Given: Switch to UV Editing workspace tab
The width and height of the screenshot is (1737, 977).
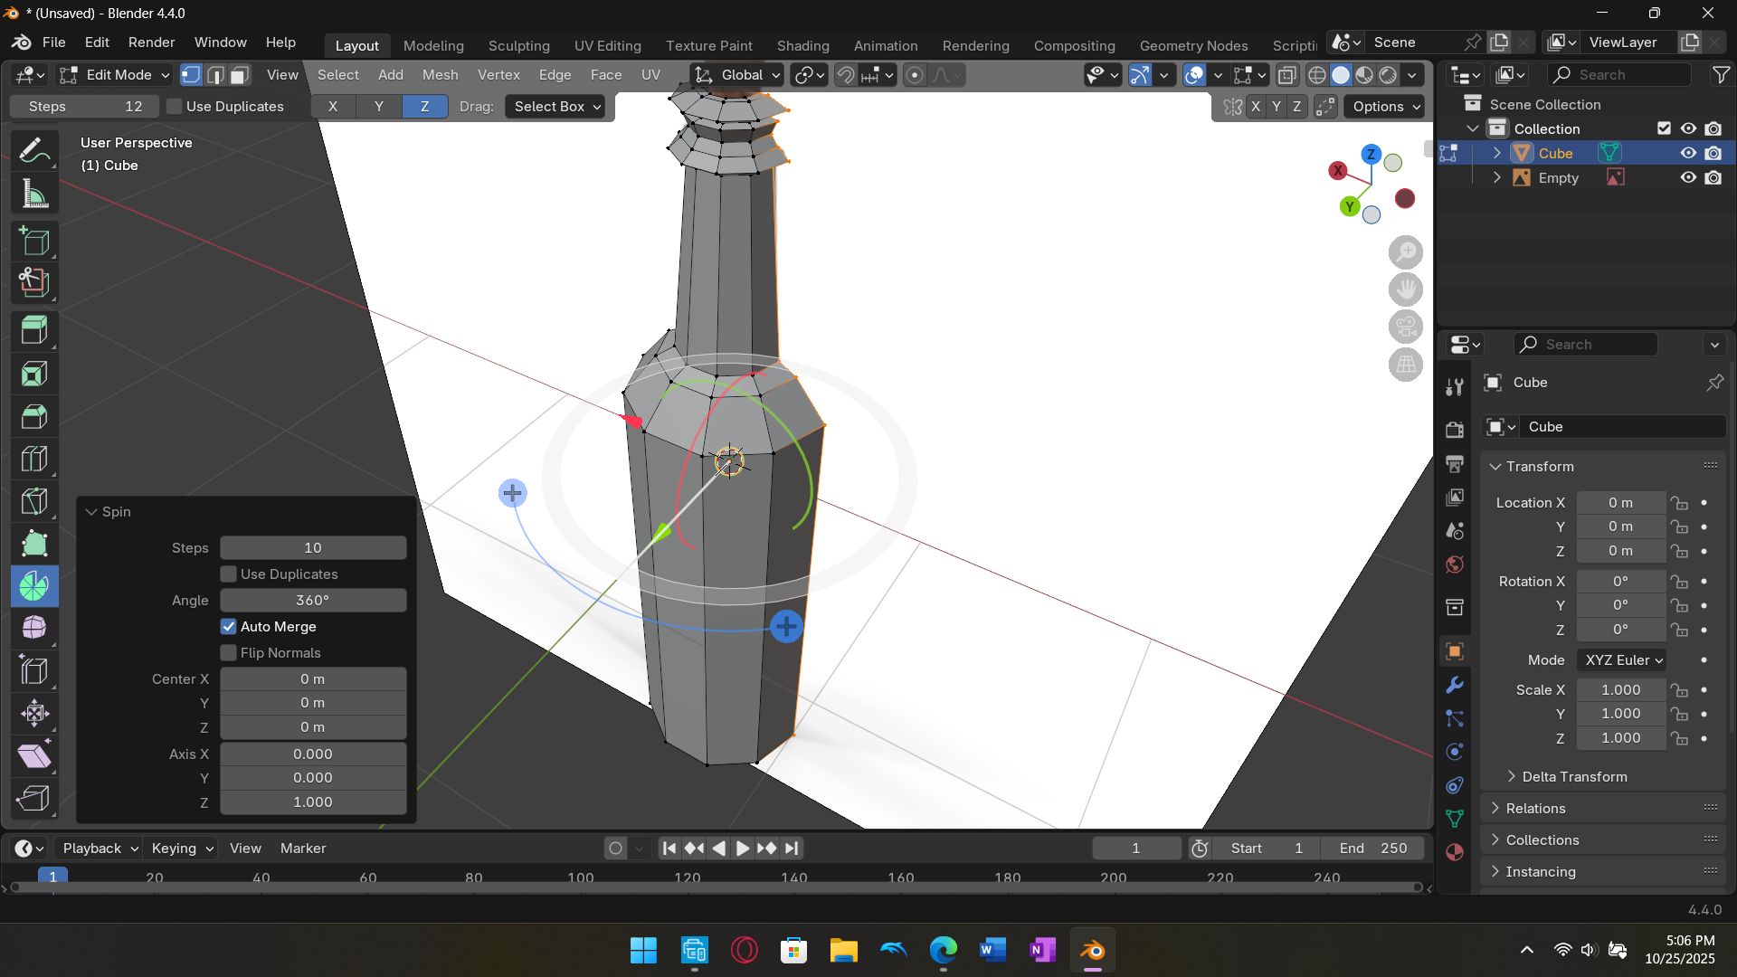Looking at the screenshot, I should click(607, 45).
